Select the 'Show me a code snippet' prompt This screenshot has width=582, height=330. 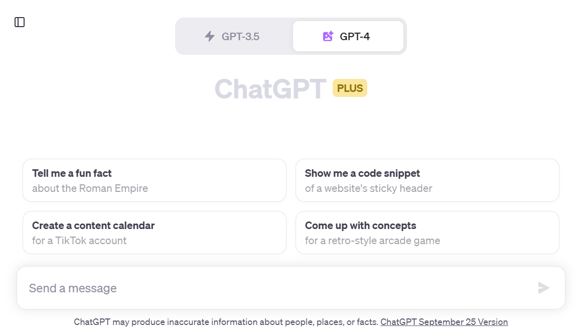pyautogui.click(x=427, y=180)
